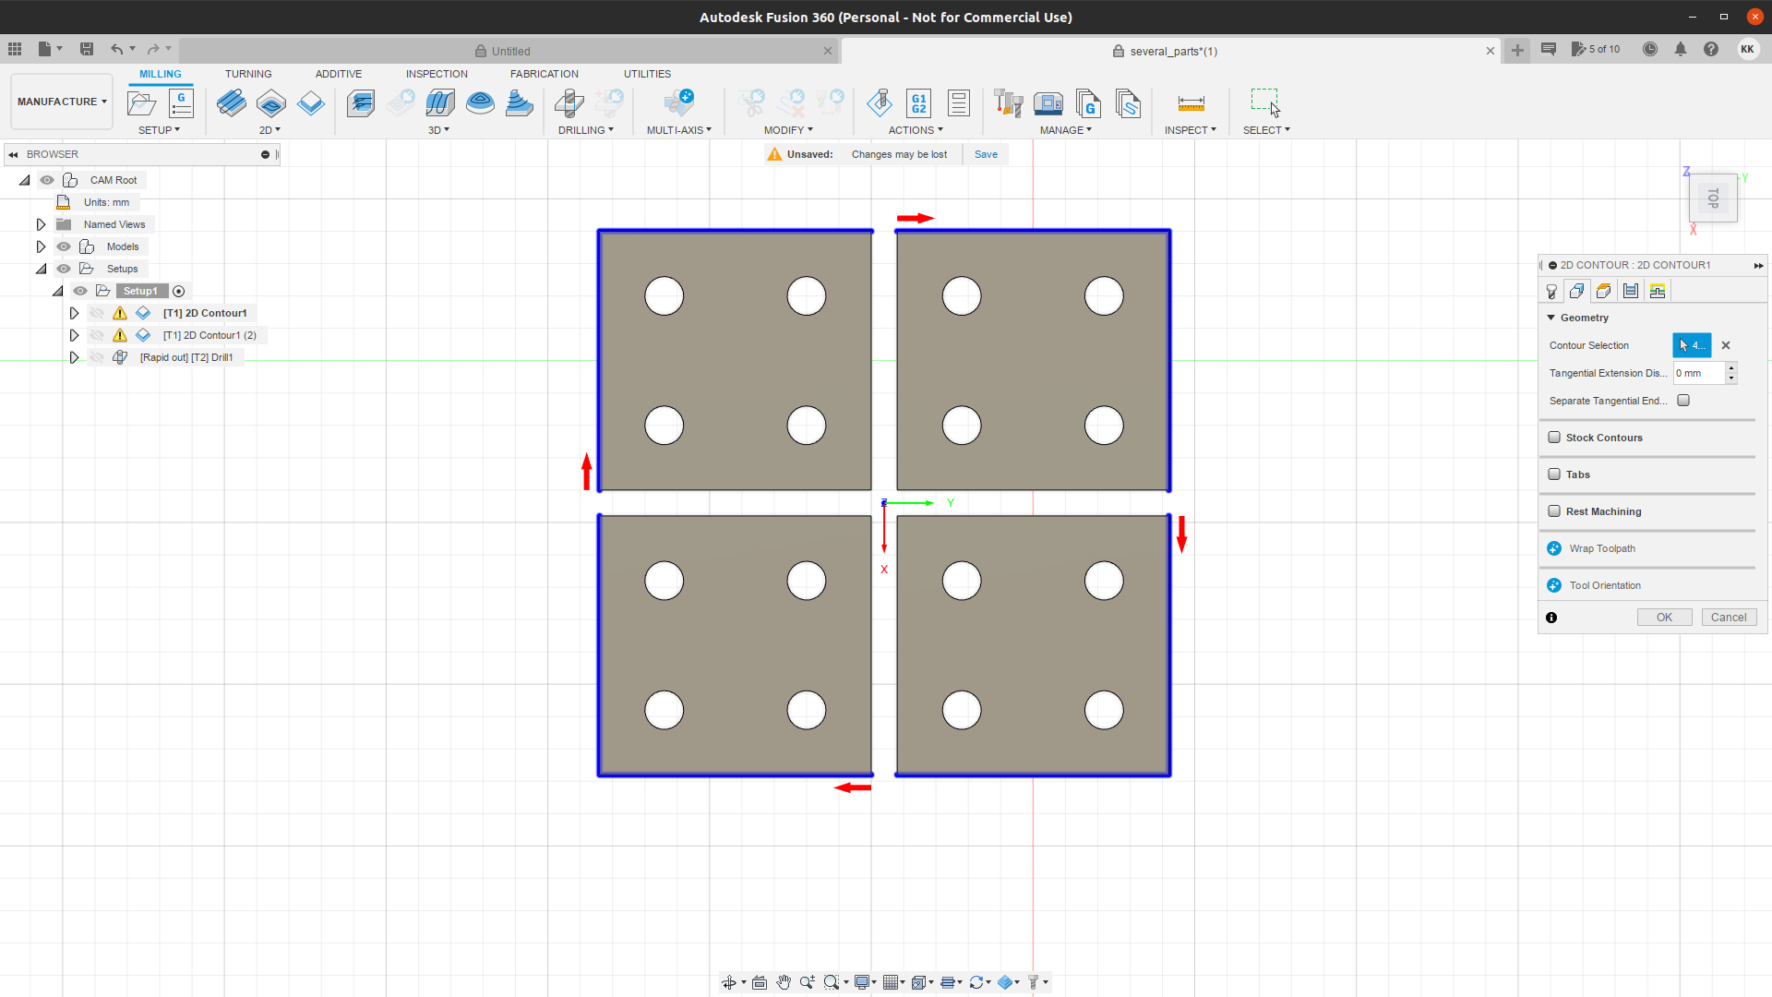This screenshot has height=997, width=1772.
Task: Enable the Tabs checkbox
Action: [1554, 474]
